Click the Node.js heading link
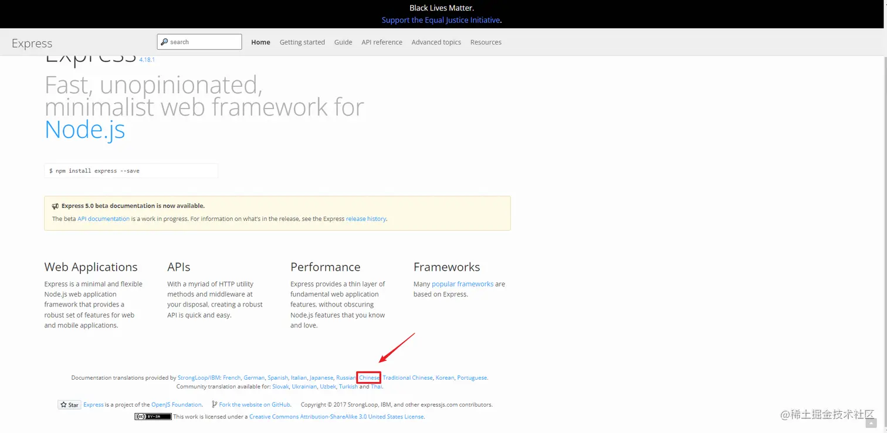This screenshot has height=433, width=887. point(85,129)
